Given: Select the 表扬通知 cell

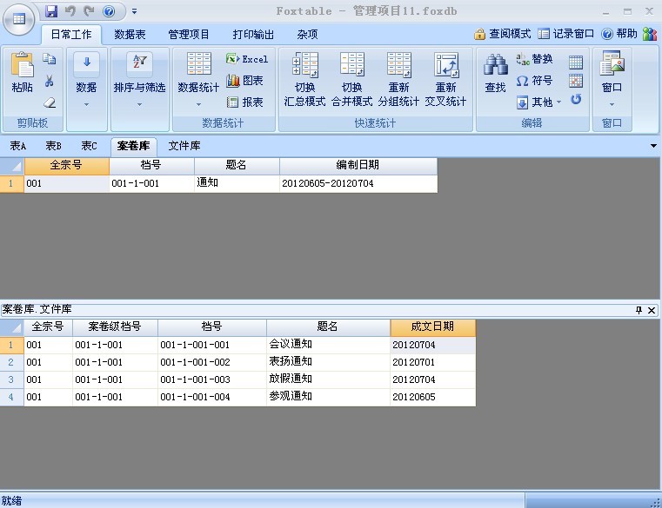Looking at the screenshot, I should [328, 362].
